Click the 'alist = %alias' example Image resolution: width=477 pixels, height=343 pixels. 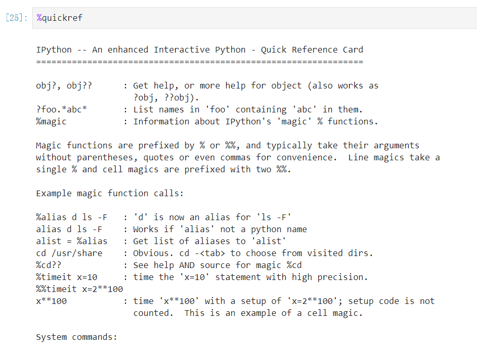[71, 242]
